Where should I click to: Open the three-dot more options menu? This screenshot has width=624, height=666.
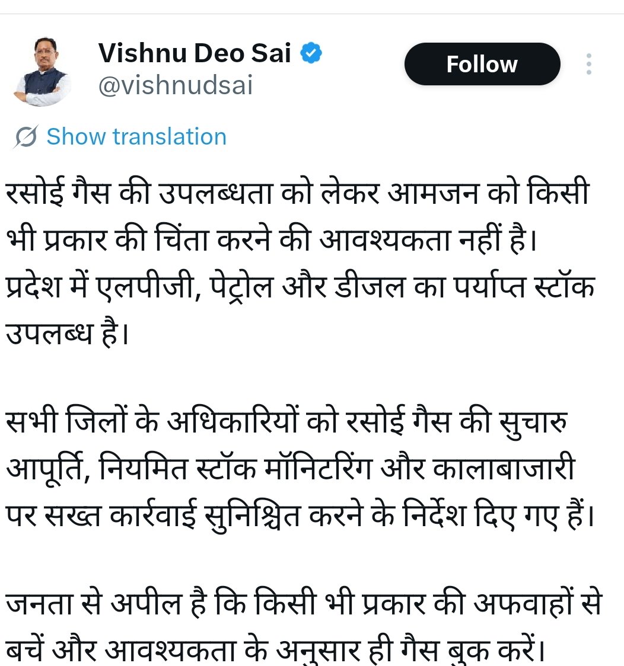pyautogui.click(x=588, y=64)
